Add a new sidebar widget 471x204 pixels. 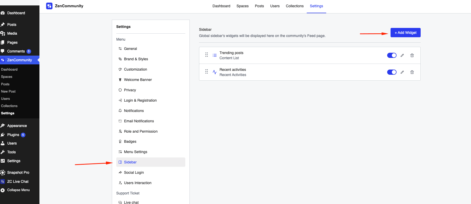[x=406, y=33]
